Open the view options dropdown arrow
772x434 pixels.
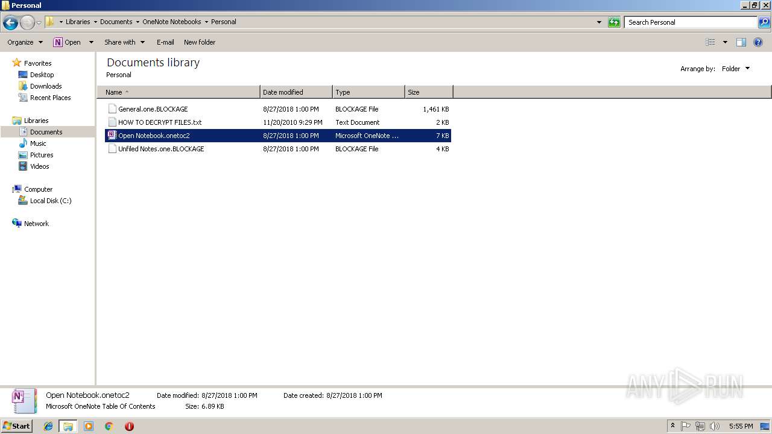coord(725,42)
